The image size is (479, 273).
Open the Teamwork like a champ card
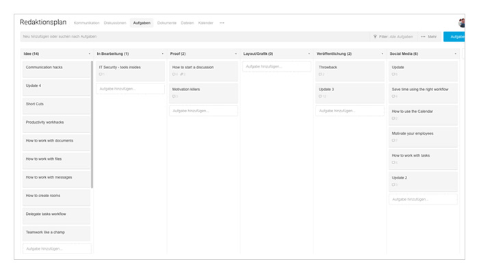click(x=56, y=233)
